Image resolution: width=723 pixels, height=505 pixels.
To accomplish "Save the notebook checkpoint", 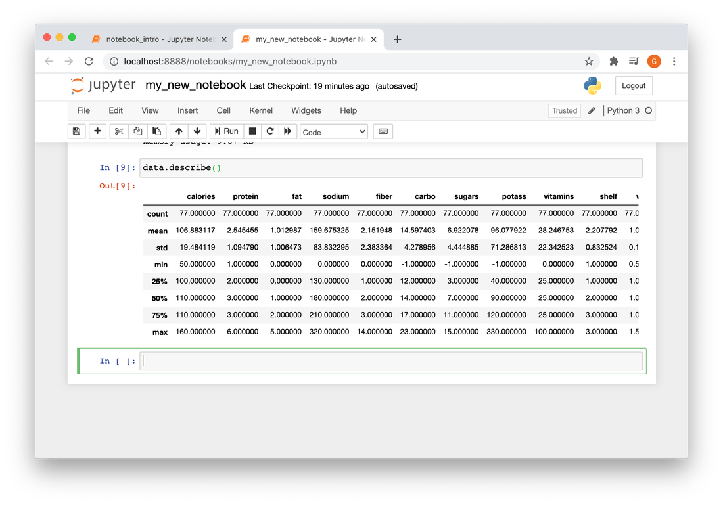I will pyautogui.click(x=76, y=131).
